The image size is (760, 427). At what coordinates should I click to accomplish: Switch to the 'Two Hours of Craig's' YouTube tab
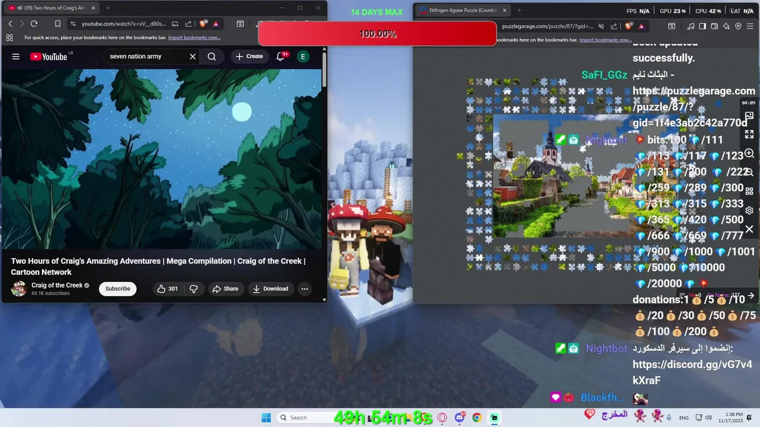coord(53,8)
